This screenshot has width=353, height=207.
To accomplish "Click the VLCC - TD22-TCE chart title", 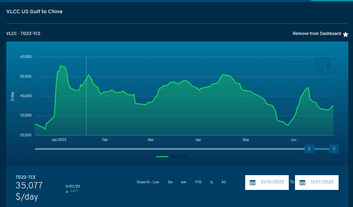I will tap(23, 33).
